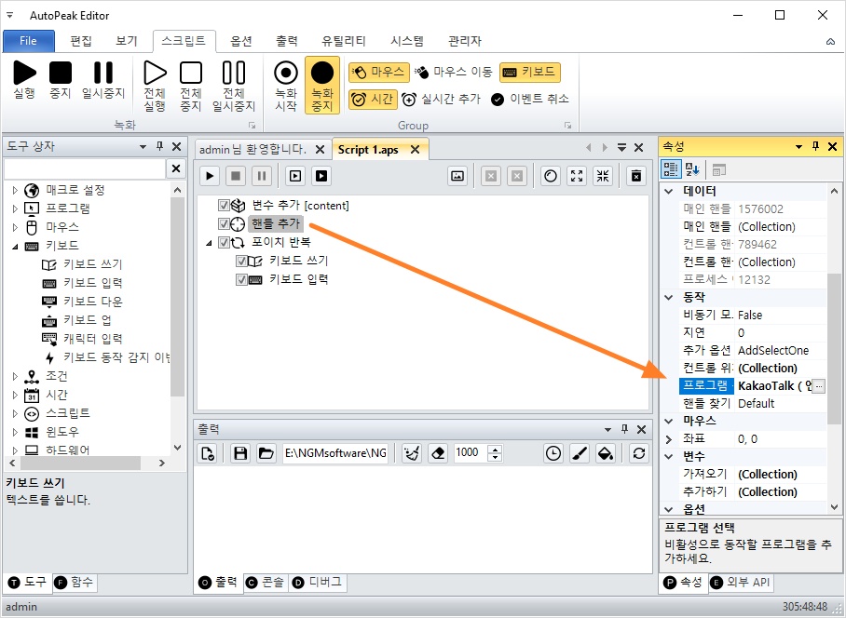Toggle 키보드 recording option
The image size is (846, 618).
530,73
